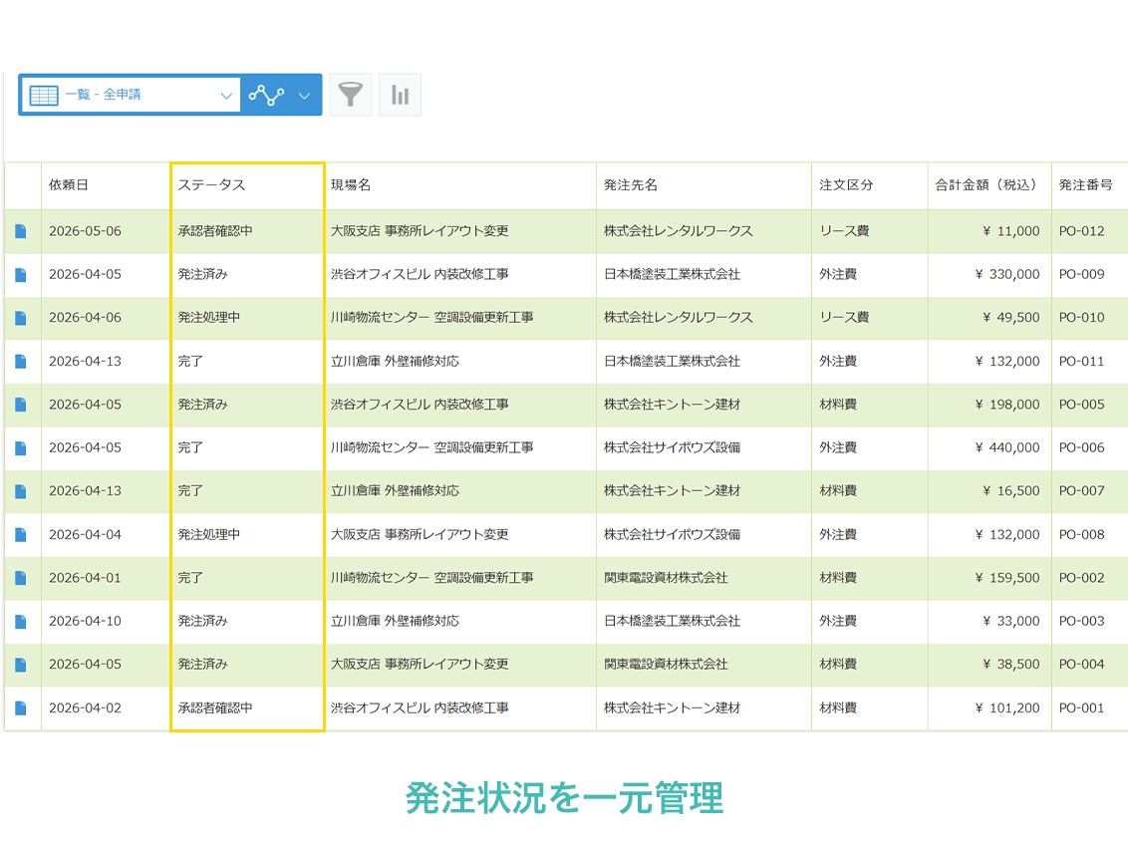Open the record icon for the 2026-04-01 row
Image resolution: width=1128 pixels, height=841 pixels.
tap(21, 578)
